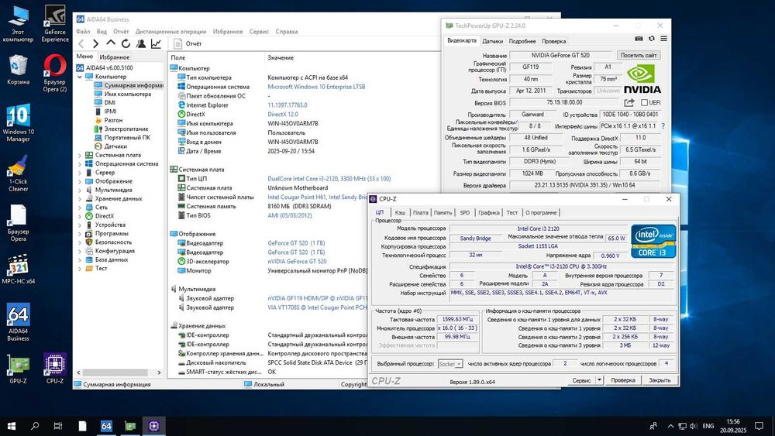Click the ENG language indicator
This screenshot has height=436, width=775.
(x=708, y=426)
